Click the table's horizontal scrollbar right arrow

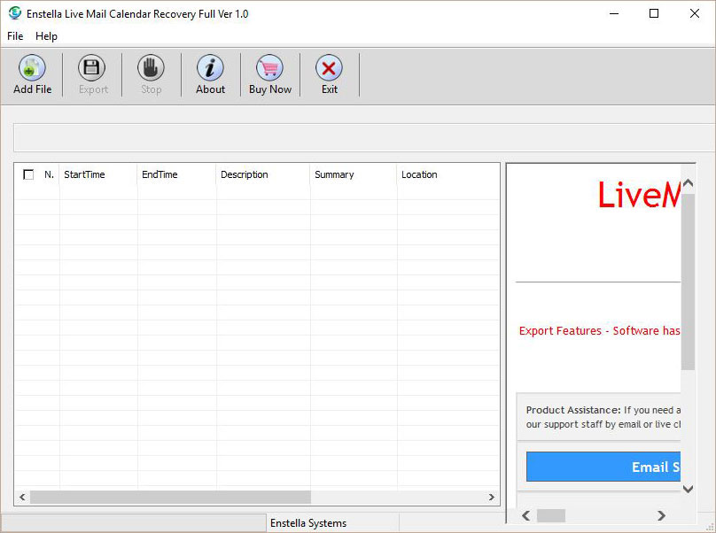pyautogui.click(x=492, y=498)
